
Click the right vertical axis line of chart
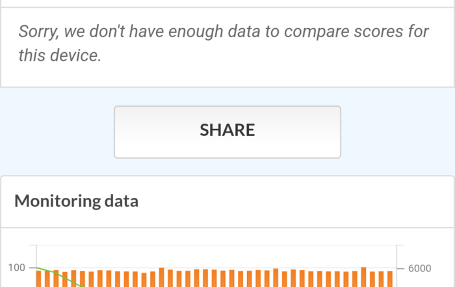396,257
